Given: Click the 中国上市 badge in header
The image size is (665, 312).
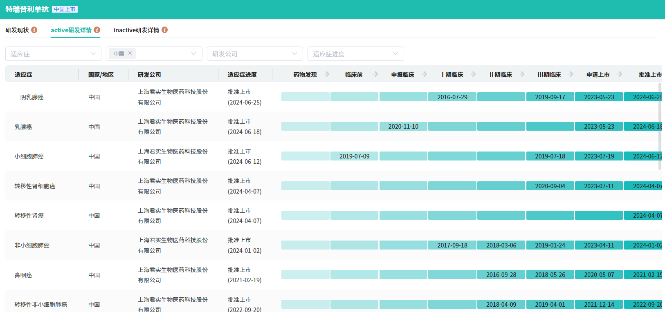Looking at the screenshot, I should [65, 9].
